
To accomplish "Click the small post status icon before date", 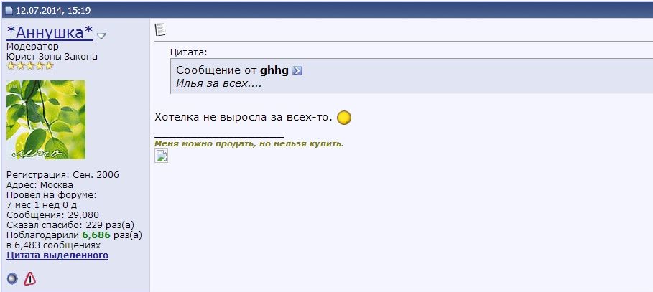I will click(9, 10).
